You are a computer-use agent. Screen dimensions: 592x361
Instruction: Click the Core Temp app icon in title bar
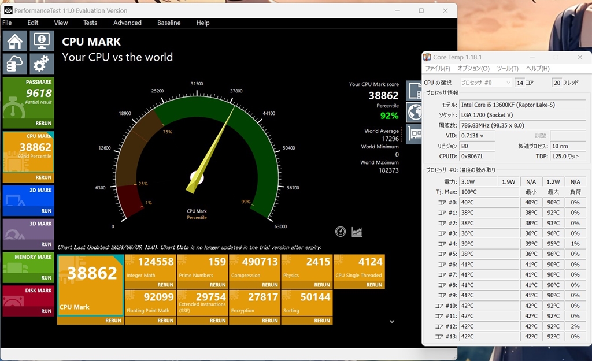[x=427, y=57]
